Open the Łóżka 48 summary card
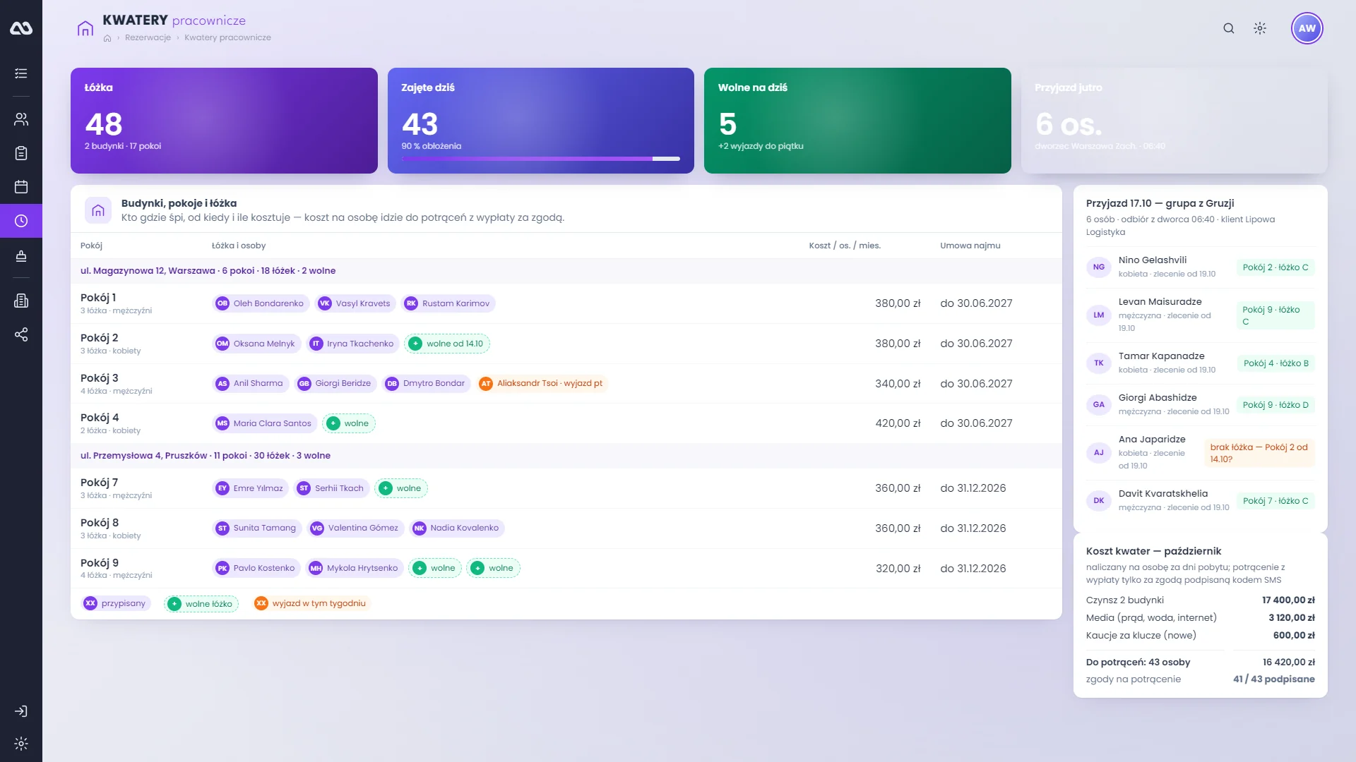The width and height of the screenshot is (1356, 762). [x=224, y=121]
